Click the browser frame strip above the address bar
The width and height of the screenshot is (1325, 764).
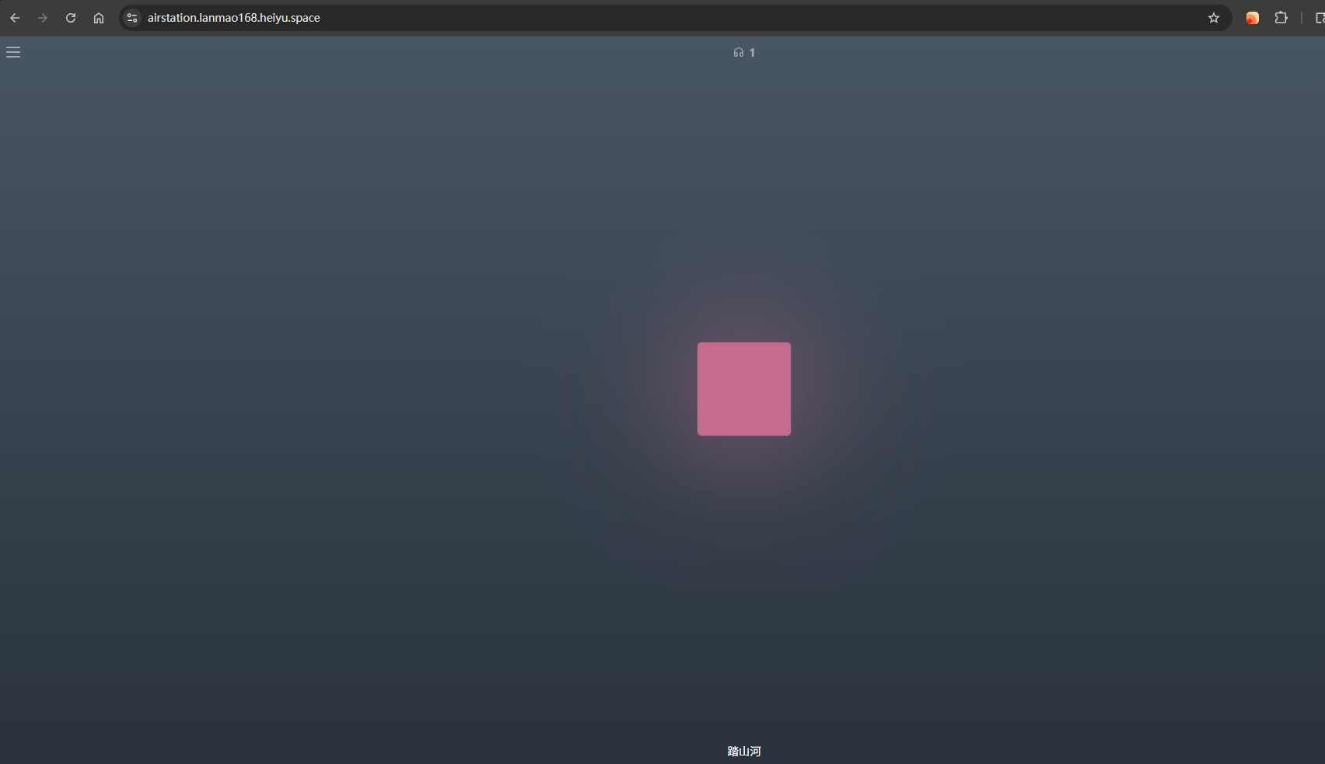pos(662,2)
